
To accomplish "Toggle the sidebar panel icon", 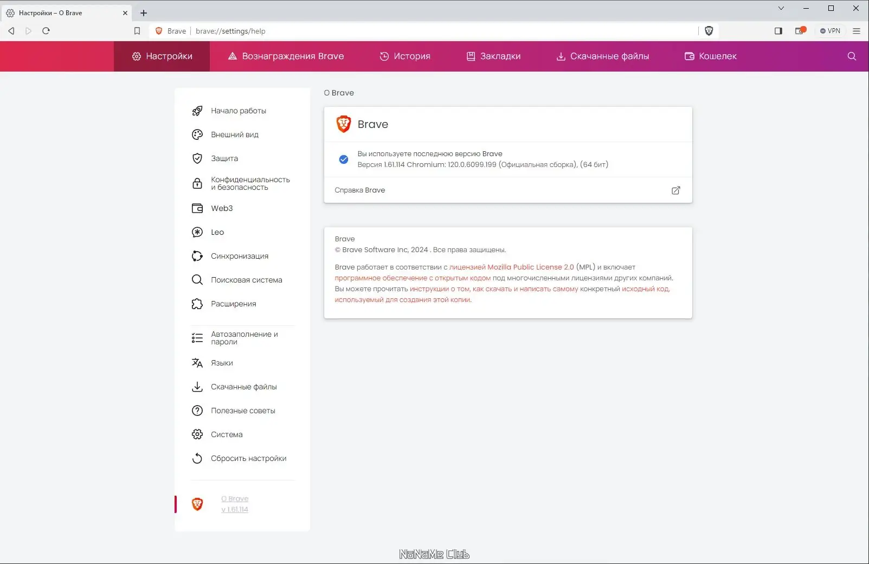I will 778,31.
